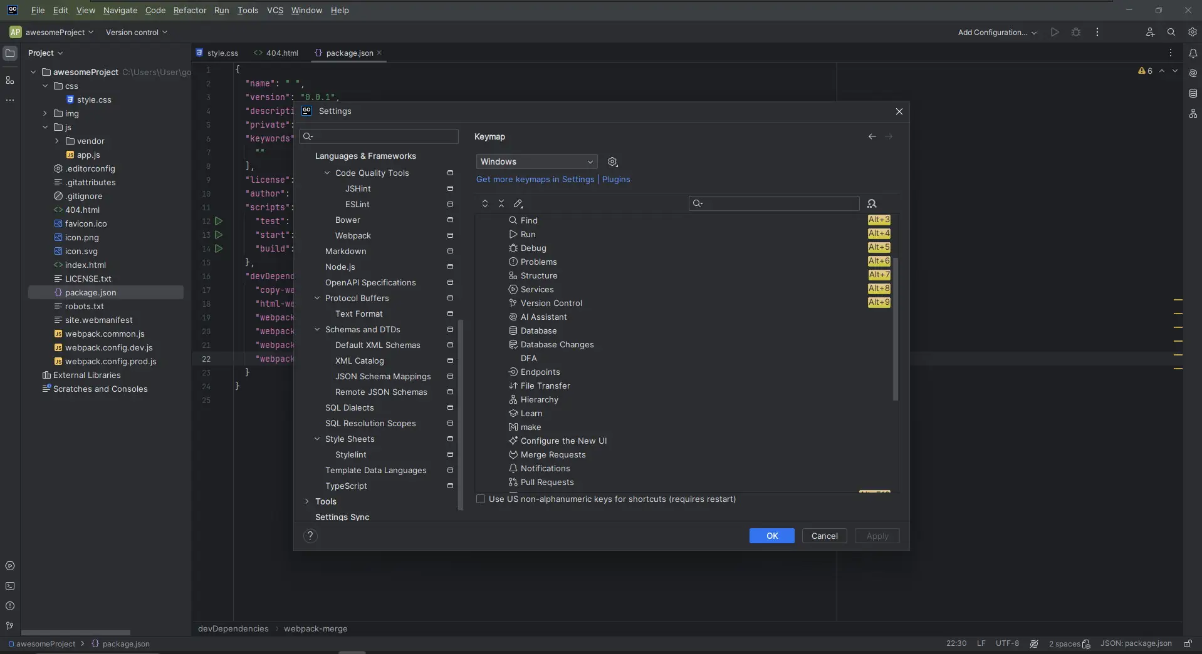Open the Add Configuration dropdown
1202x654 pixels.
(997, 33)
